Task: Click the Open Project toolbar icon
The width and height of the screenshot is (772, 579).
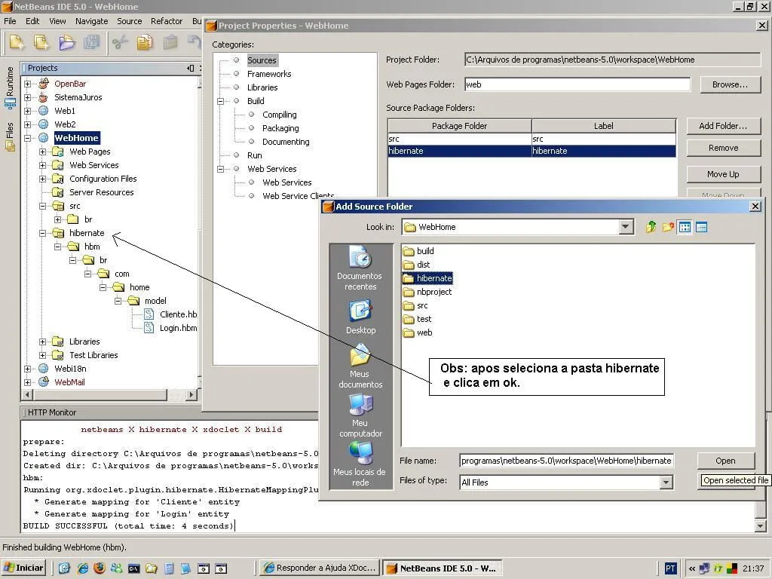Action: 66,43
